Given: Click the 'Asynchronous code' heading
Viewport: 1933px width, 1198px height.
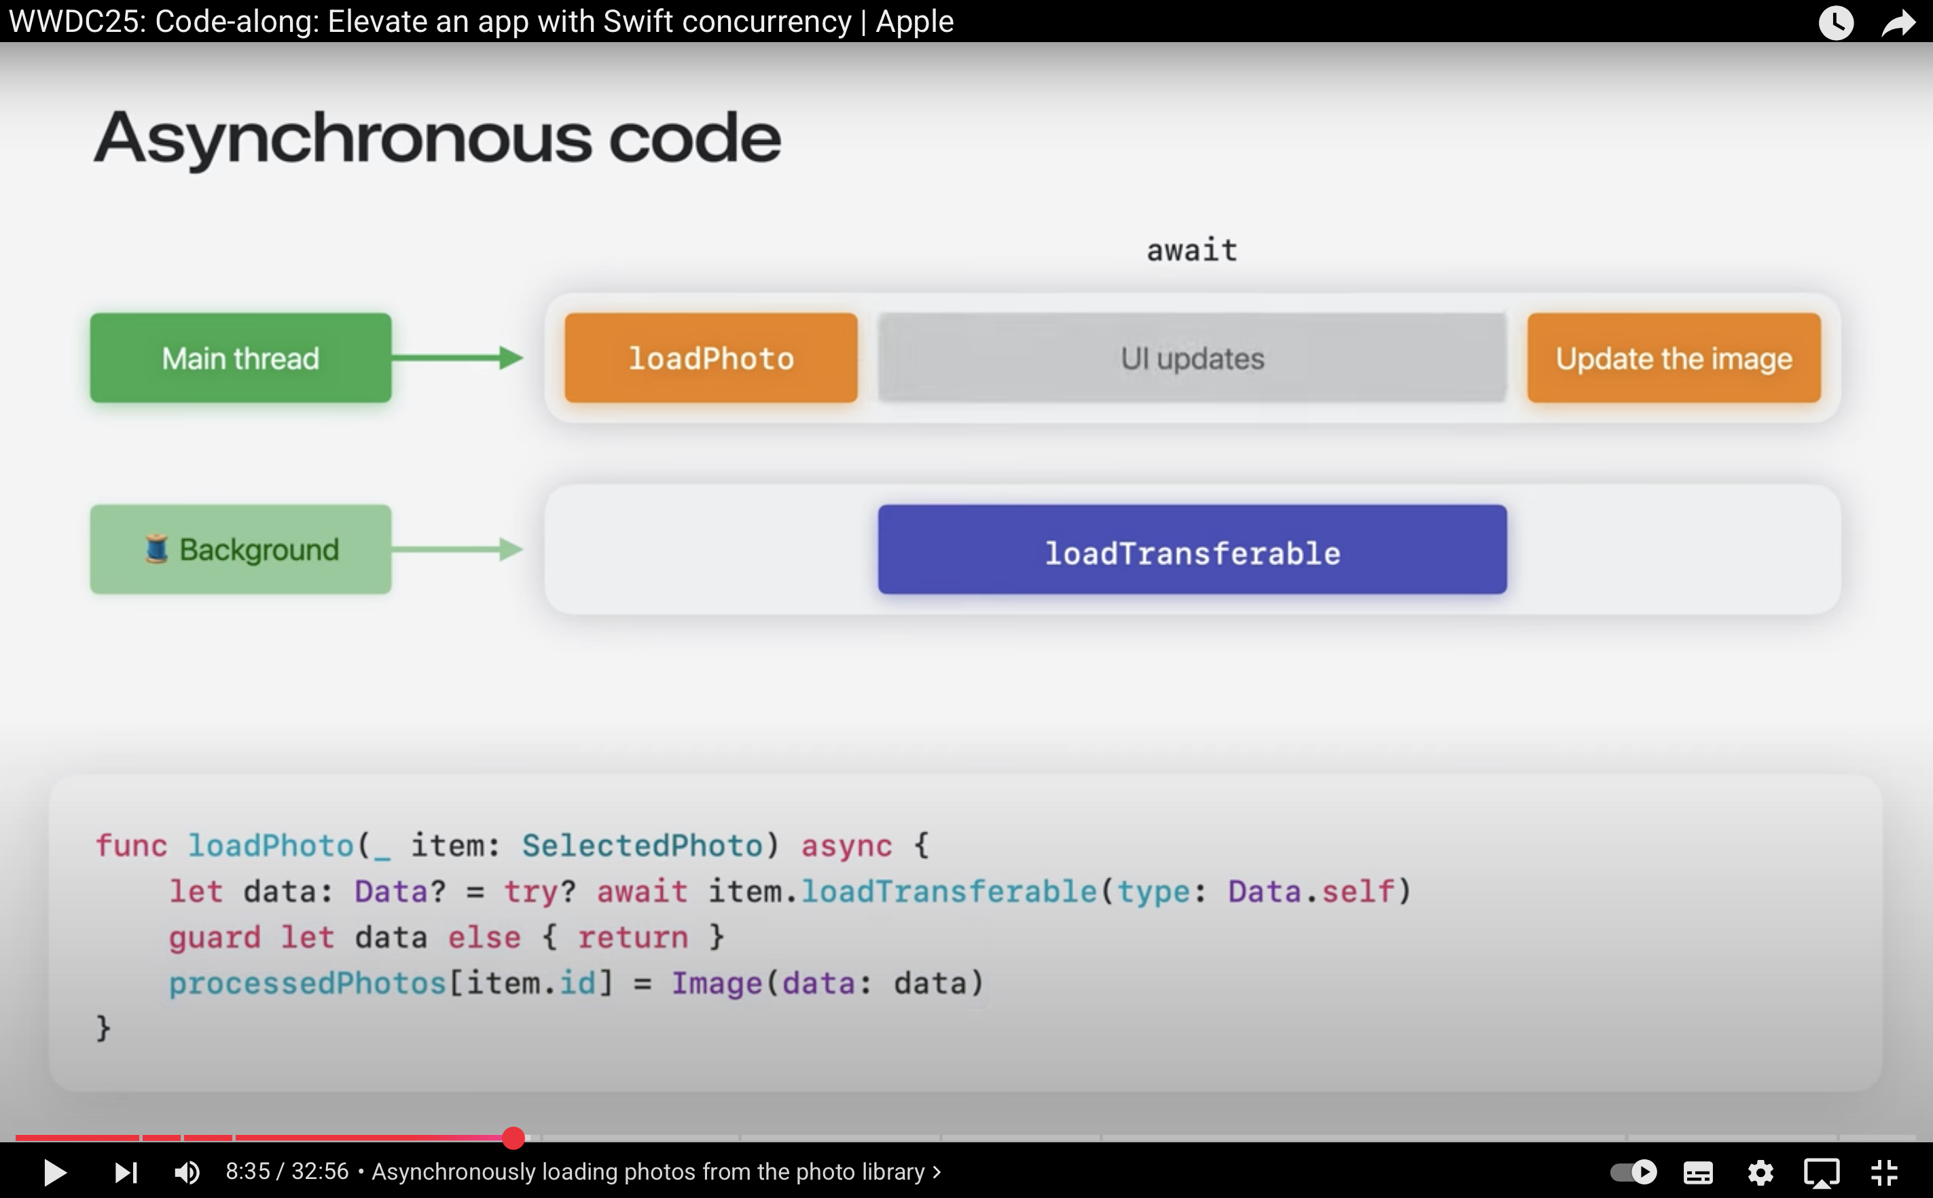Looking at the screenshot, I should pos(437,138).
